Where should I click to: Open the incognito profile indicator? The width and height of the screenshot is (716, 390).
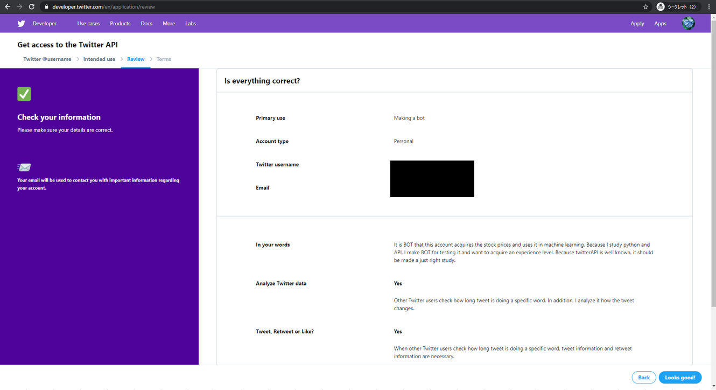[x=677, y=7]
